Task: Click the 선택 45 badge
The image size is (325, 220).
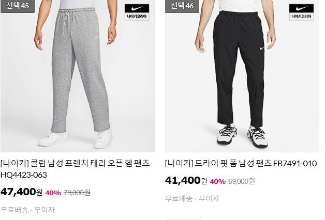Action: [18, 6]
